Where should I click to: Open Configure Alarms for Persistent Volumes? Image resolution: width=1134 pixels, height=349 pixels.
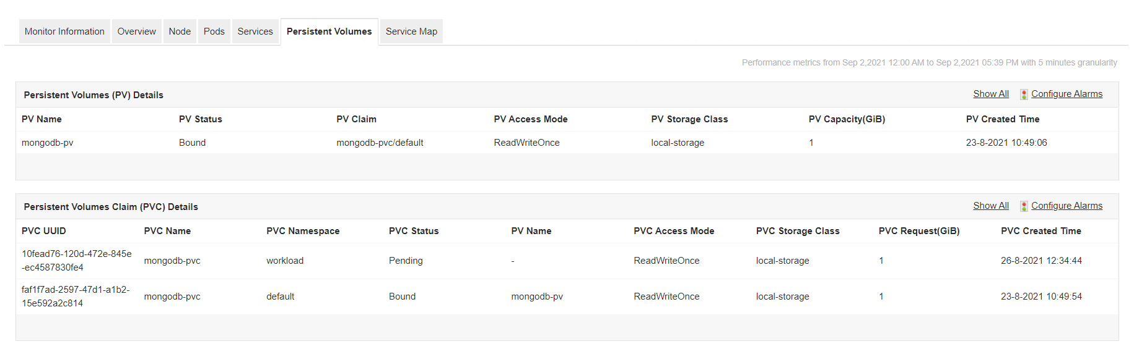[x=1066, y=94]
